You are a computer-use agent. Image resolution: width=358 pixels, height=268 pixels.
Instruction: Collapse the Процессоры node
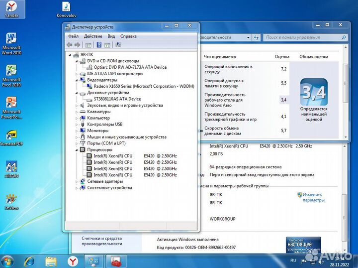(77, 150)
